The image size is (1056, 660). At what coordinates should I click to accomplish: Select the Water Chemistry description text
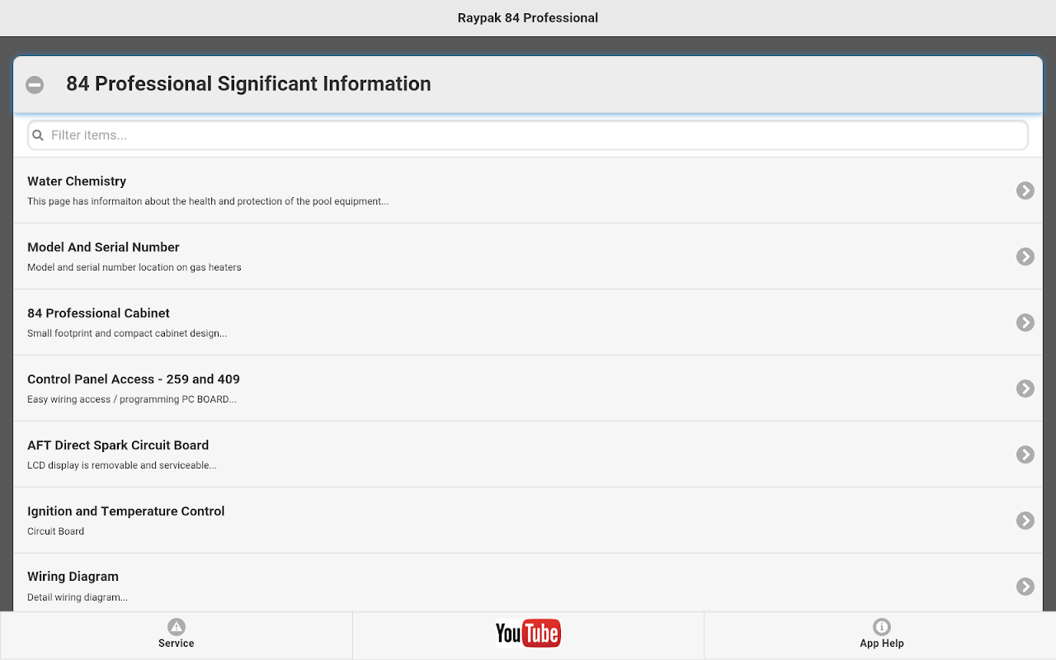[208, 201]
